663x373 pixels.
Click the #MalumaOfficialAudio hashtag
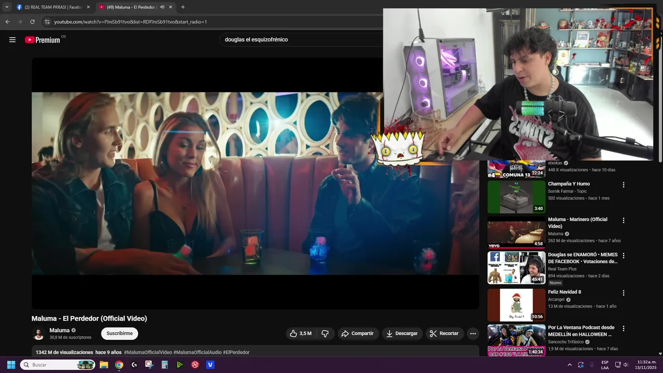point(197,352)
